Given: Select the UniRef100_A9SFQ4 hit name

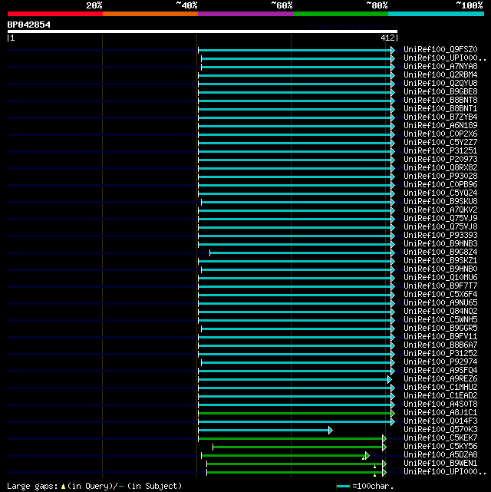Looking at the screenshot, I should [440, 370].
